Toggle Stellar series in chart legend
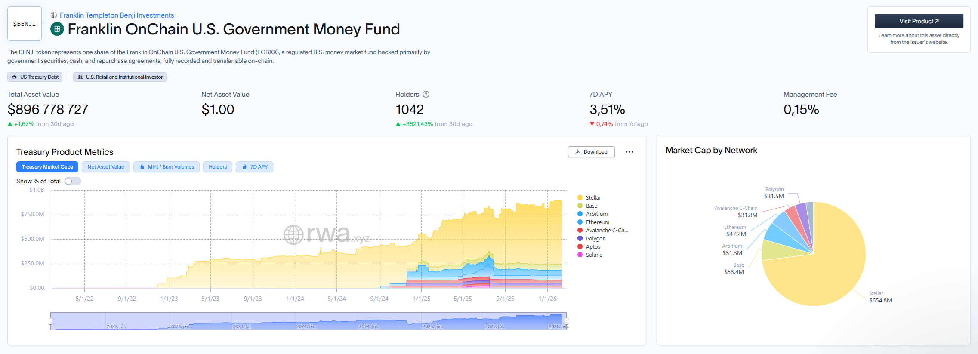The image size is (978, 354). pos(593,198)
